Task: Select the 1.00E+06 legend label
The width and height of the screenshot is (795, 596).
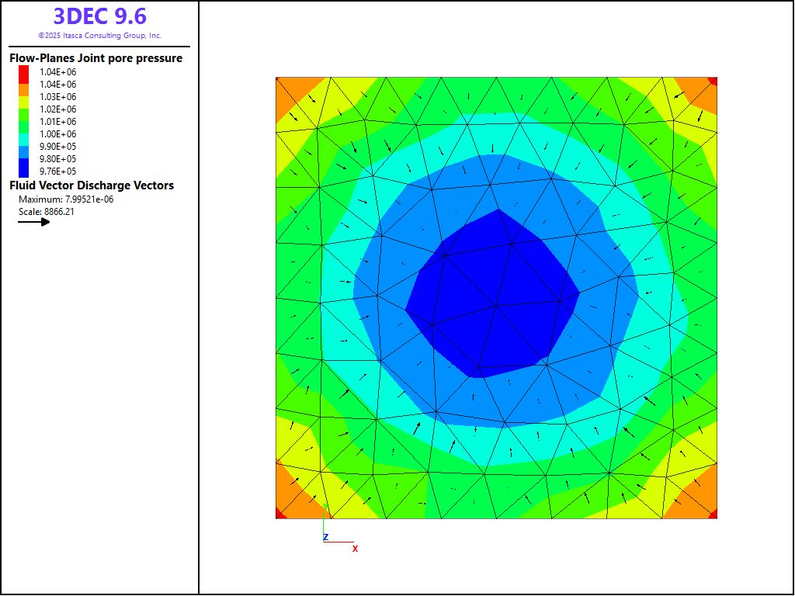Action: [57, 134]
